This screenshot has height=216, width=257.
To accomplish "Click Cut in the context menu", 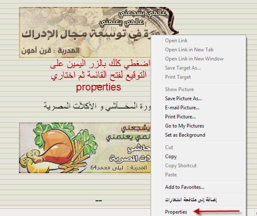I will pos(170,147).
